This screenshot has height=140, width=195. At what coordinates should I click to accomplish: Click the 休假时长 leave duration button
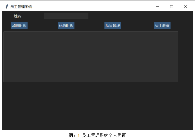[x=66, y=25]
